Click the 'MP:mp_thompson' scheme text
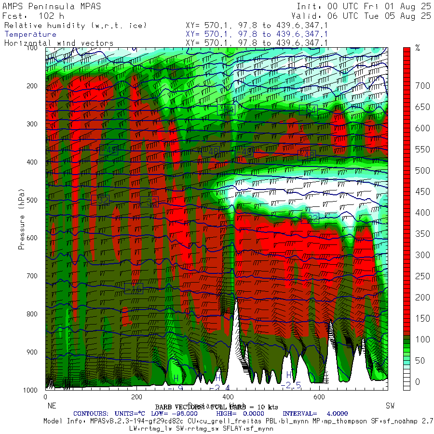 click(x=340, y=421)
